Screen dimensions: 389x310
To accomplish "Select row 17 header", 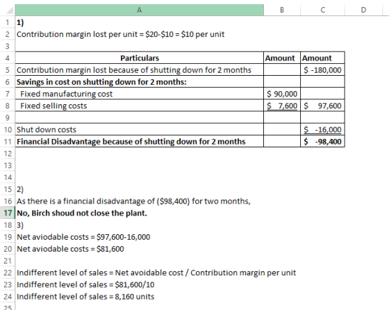I will coord(7,213).
